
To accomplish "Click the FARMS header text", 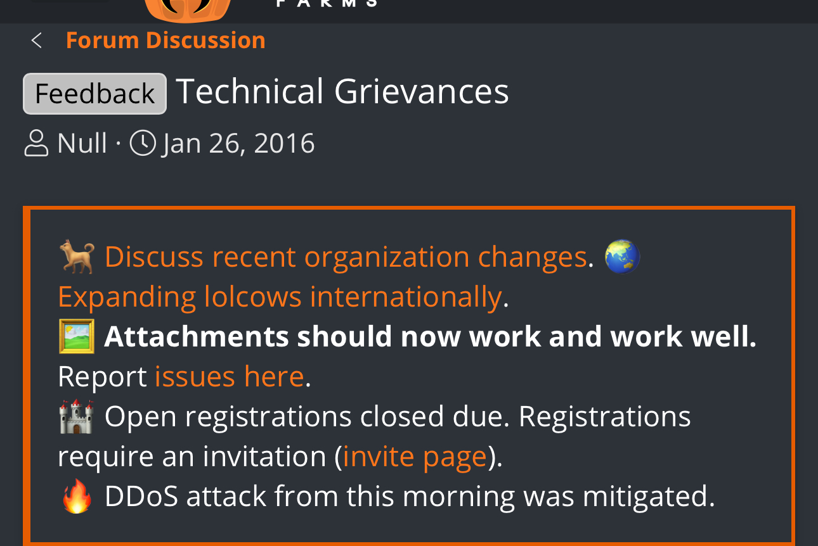I will [327, 4].
